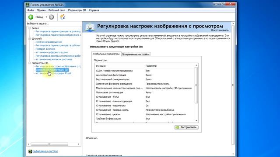
Task: Click the main page scroll-up arrow
Action: coord(233,24)
